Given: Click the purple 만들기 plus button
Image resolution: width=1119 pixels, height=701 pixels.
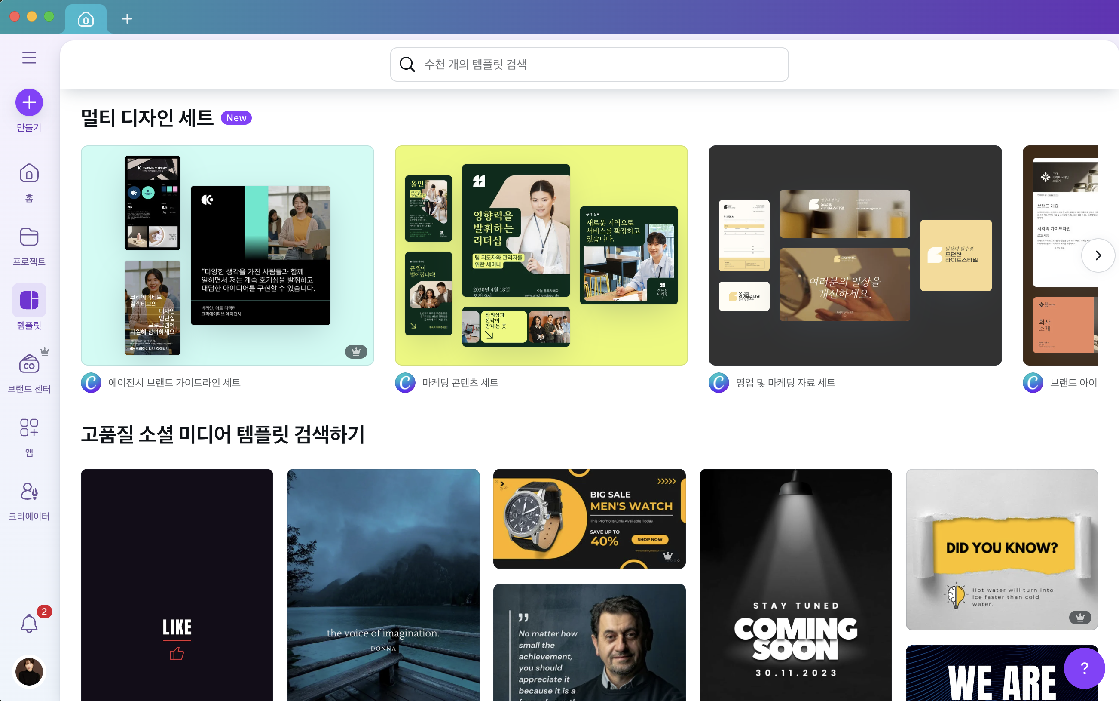Looking at the screenshot, I should click(x=29, y=102).
